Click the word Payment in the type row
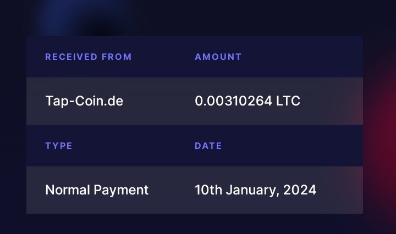396x234 pixels. [121, 191]
